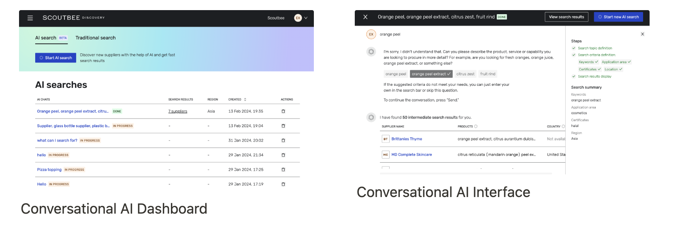Click the 'halal' certificate value
The image size is (682, 229).
pos(575,126)
